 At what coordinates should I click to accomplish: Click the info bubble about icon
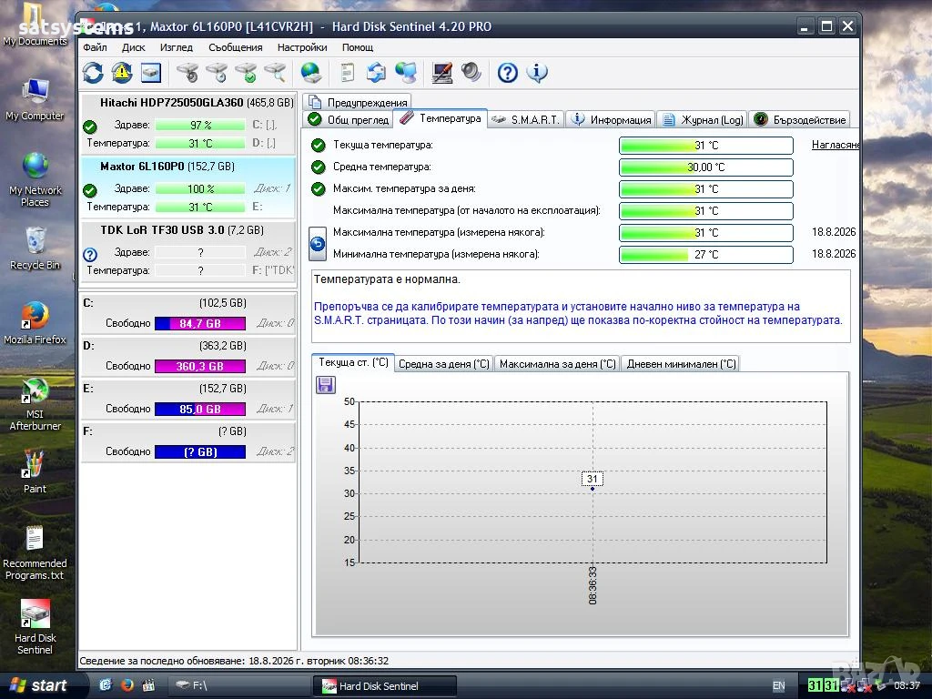click(x=537, y=73)
